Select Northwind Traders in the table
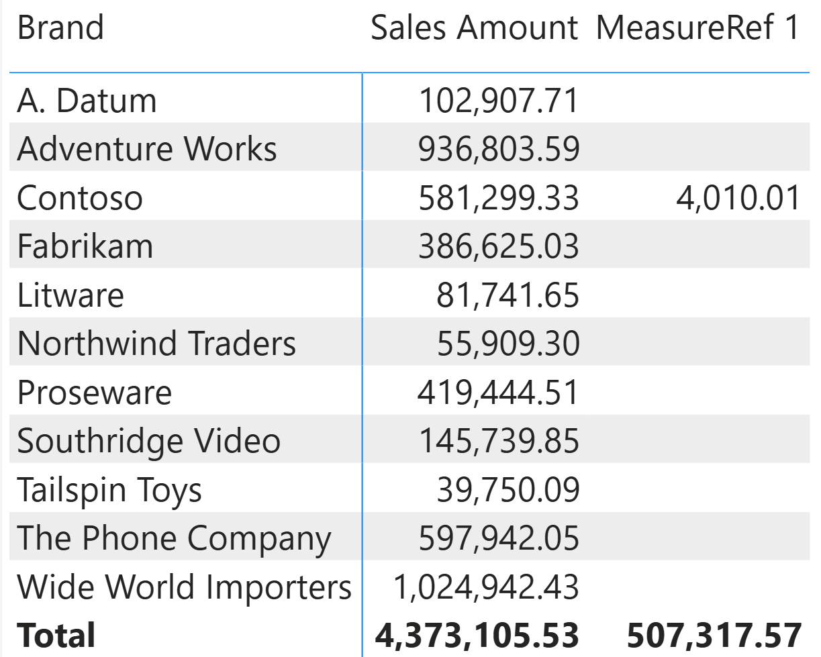The height and width of the screenshot is (657, 821). click(x=156, y=344)
